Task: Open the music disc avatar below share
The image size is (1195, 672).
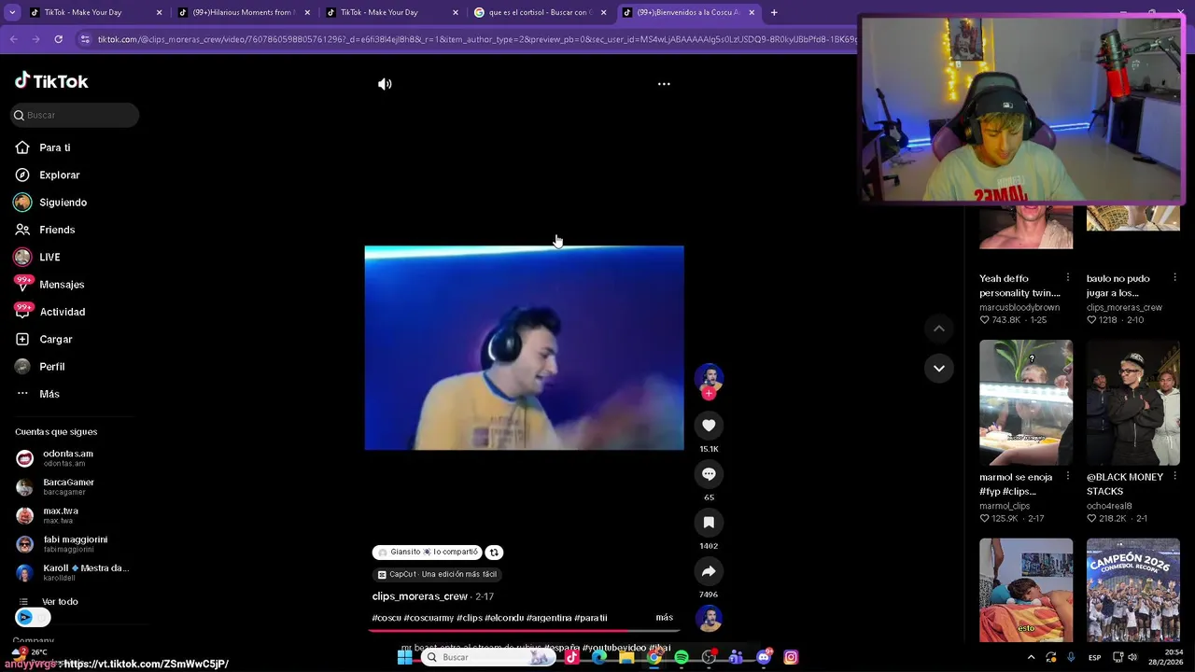Action: (x=709, y=618)
